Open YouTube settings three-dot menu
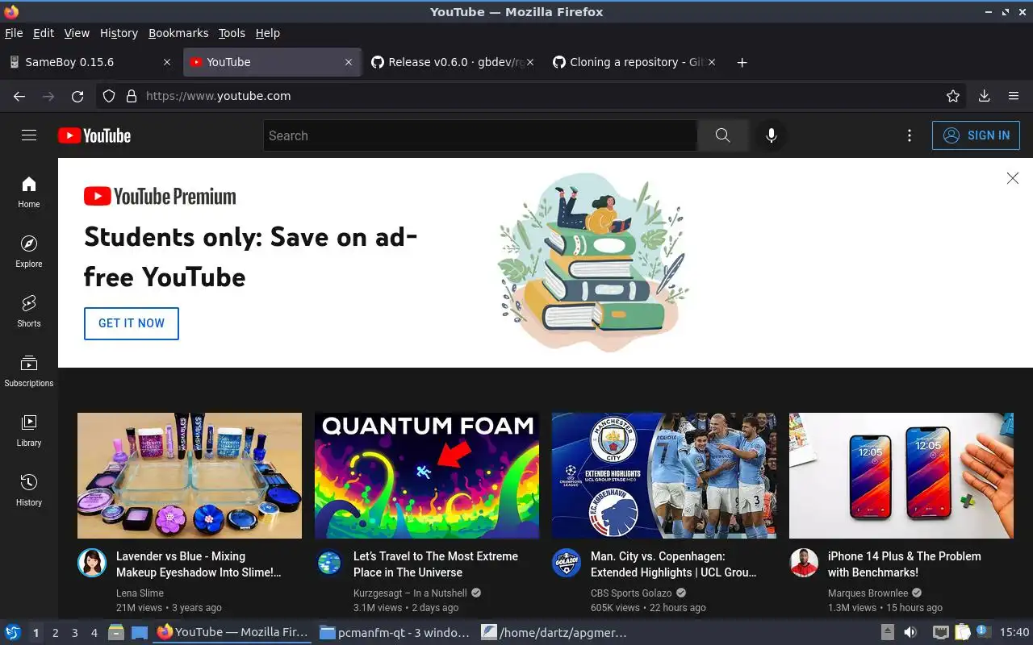Viewport: 1033px width, 645px height. coord(910,135)
